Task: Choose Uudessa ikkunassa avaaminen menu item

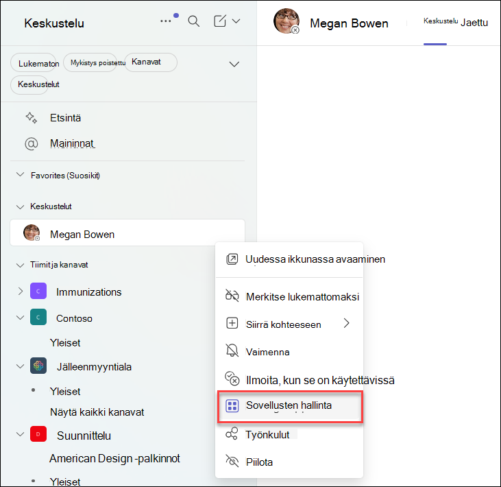Action: (289, 259)
